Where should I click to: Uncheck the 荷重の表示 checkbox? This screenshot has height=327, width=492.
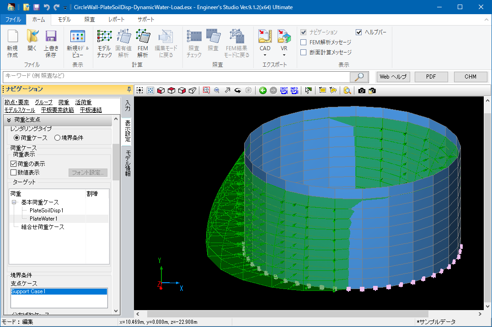[14, 163]
